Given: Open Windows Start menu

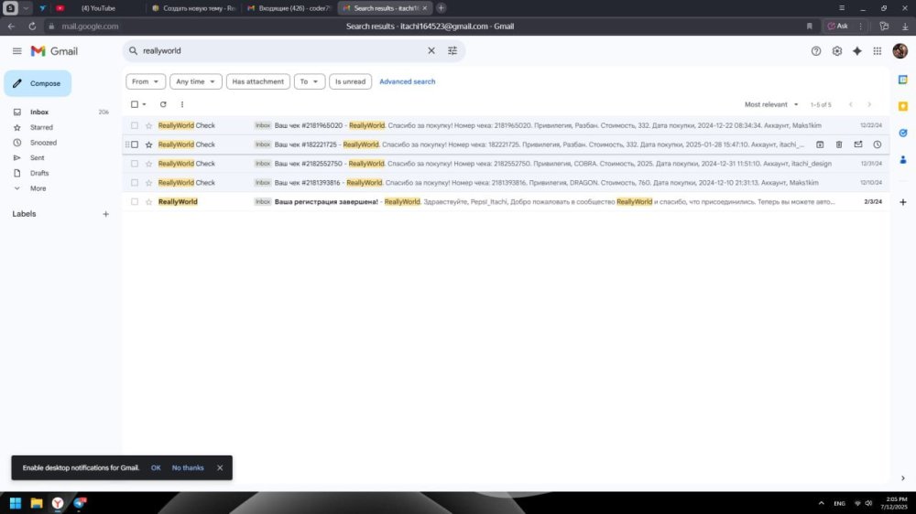Looking at the screenshot, I should point(16,503).
